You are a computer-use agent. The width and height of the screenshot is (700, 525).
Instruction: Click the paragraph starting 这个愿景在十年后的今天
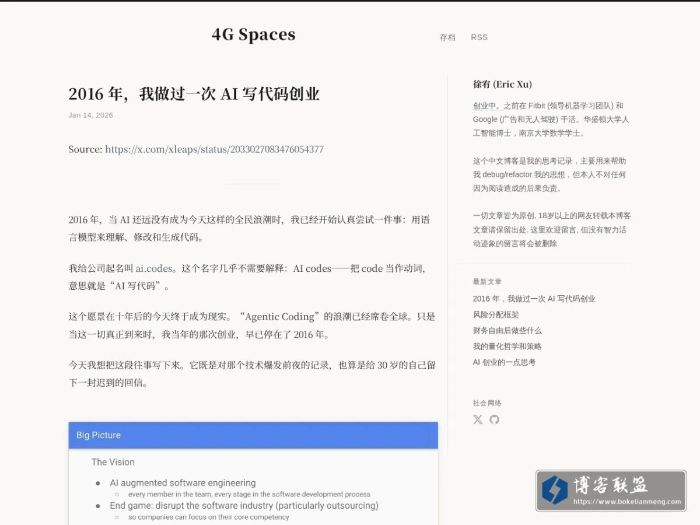[x=252, y=326]
